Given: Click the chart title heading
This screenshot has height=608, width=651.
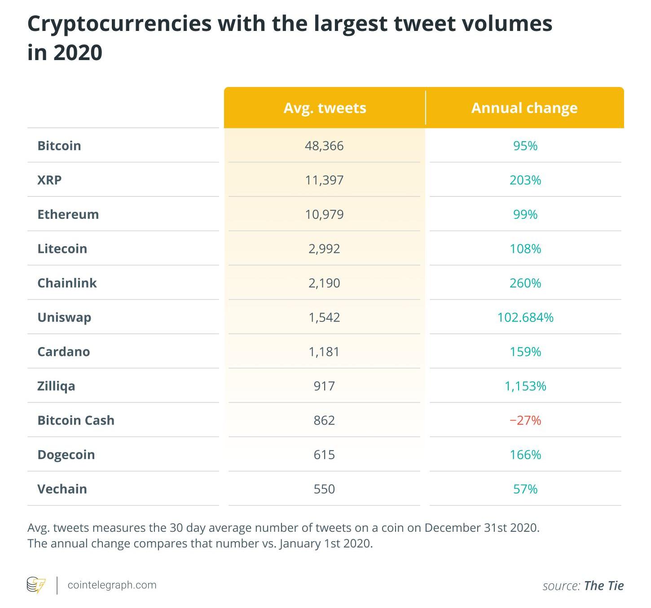Looking at the screenshot, I should click(290, 38).
